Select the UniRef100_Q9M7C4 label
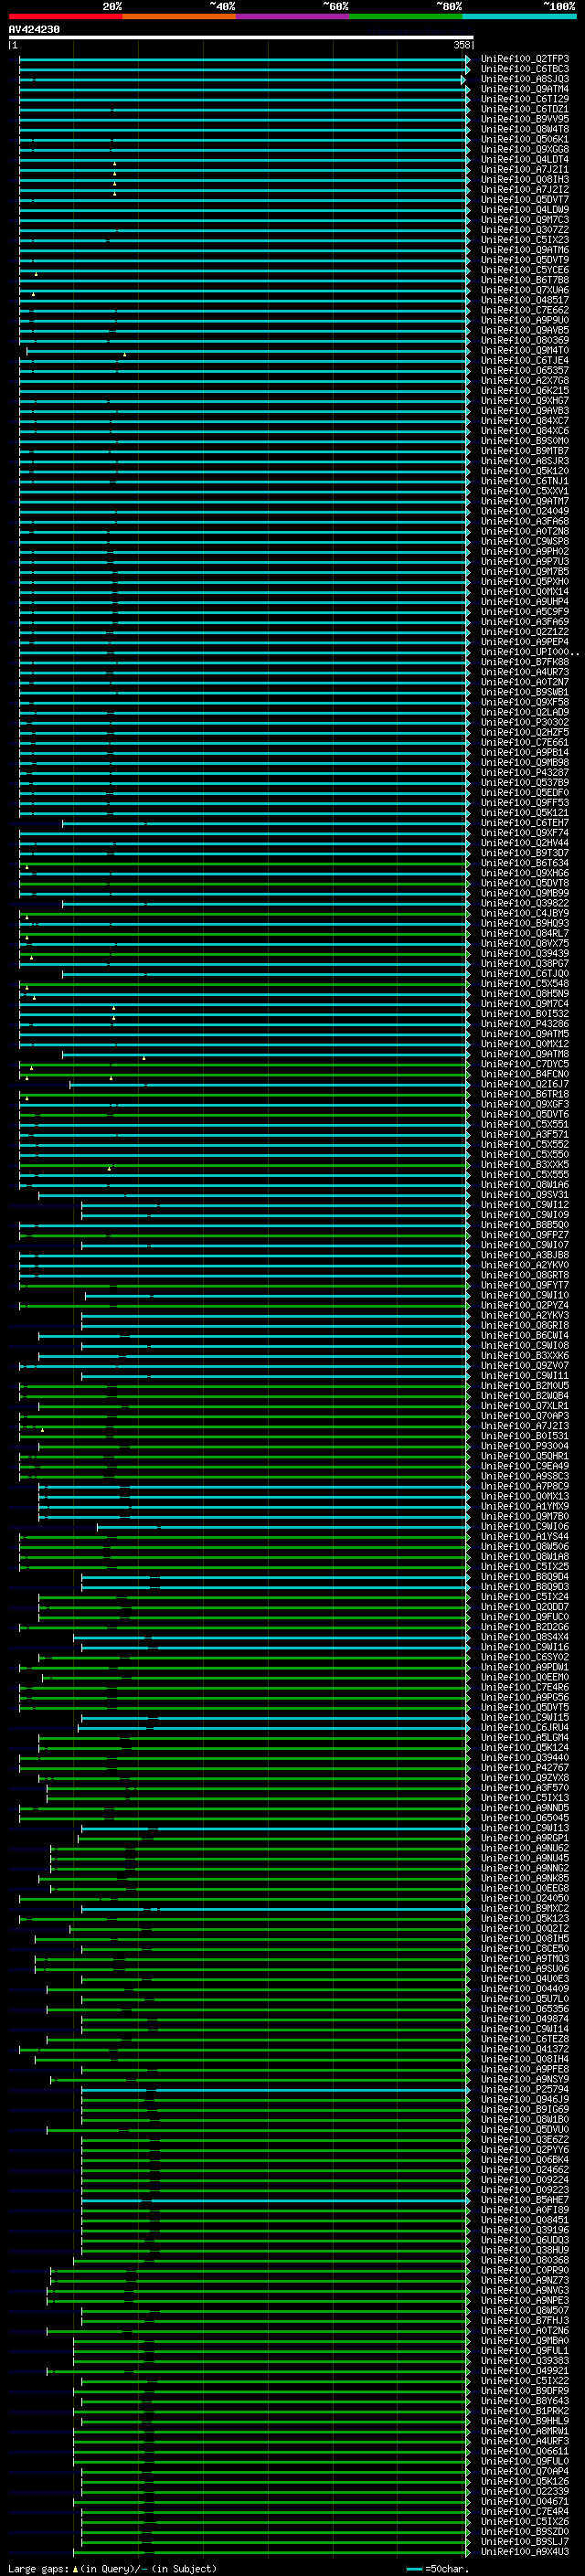This screenshot has height=2576, width=585. pyautogui.click(x=525, y=1004)
